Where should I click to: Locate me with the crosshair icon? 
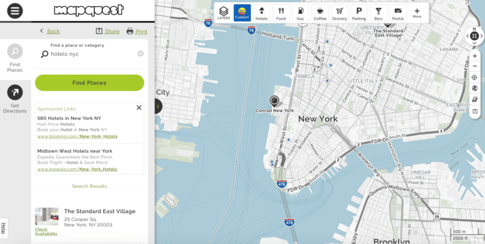[x=475, y=78]
